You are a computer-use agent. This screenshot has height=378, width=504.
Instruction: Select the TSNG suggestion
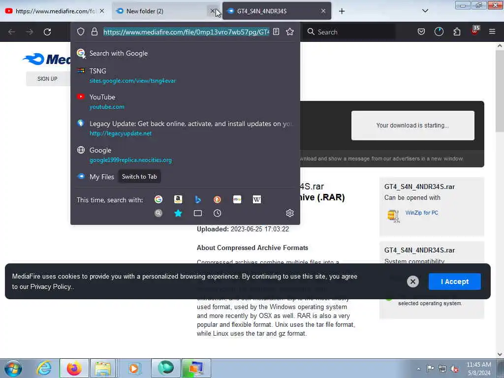coord(185,75)
